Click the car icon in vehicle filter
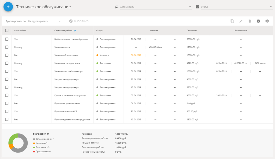 (x=117, y=7)
